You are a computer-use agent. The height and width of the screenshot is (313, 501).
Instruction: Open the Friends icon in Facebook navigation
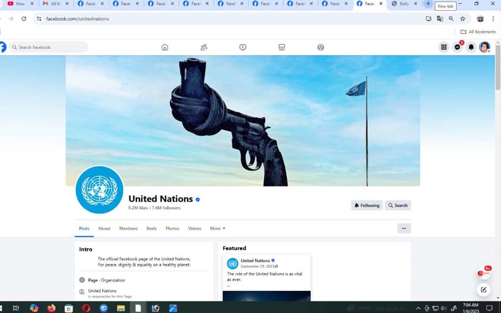(204, 47)
